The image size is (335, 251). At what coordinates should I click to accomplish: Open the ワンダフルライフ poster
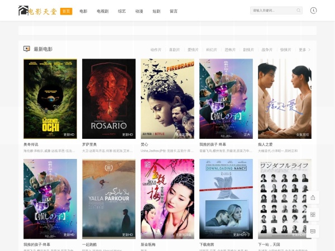[285, 199]
